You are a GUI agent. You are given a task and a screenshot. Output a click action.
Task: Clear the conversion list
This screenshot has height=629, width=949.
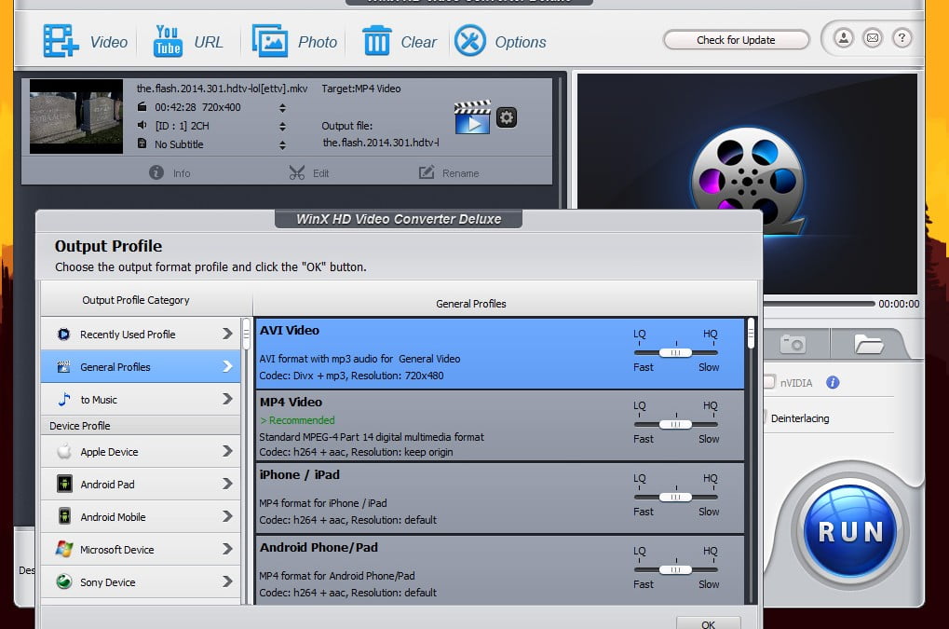click(399, 41)
